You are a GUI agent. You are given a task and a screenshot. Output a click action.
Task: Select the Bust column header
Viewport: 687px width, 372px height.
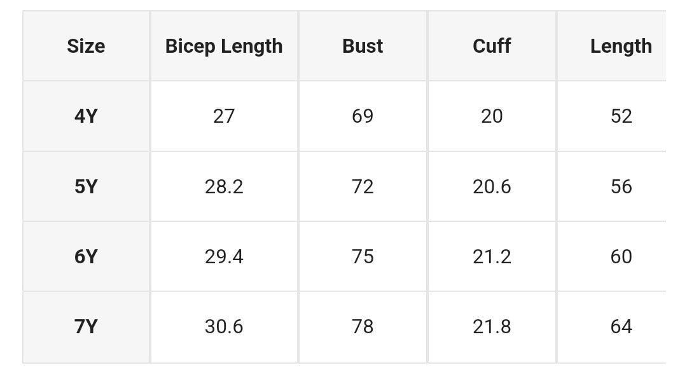[x=363, y=46]
